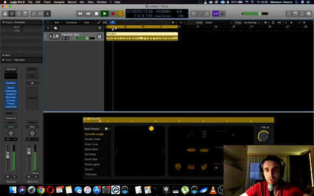Toggle Flex view button
The height and width of the screenshot is (196, 314).
(x=105, y=23)
